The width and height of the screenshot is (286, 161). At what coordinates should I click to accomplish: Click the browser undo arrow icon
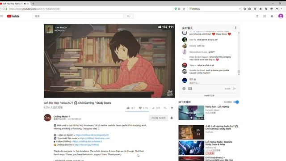pos(277,9)
